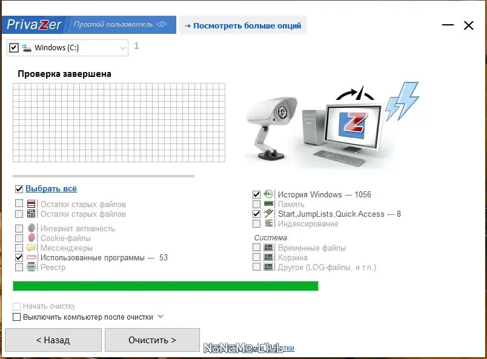Click the История Windows clock icon
This screenshot has height=359, width=487.
point(268,194)
